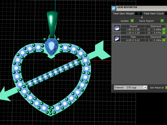Click the Pear shape header
167x125 pixels.
click(x=133, y=37)
